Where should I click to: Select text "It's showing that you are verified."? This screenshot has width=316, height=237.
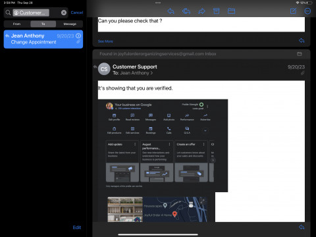pyautogui.click(x=135, y=88)
